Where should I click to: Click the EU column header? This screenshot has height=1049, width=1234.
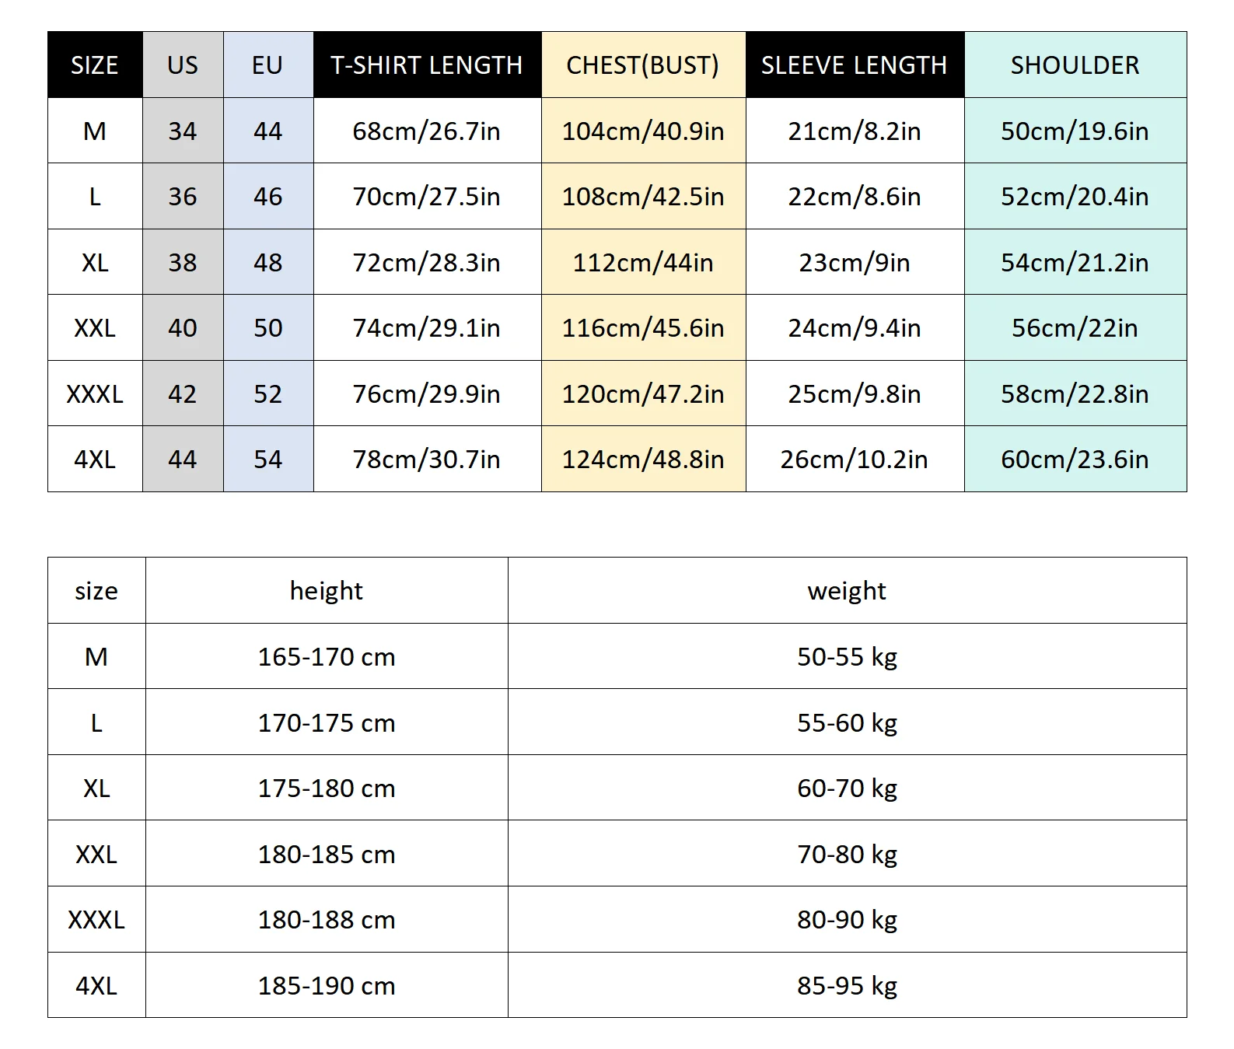pos(267,65)
